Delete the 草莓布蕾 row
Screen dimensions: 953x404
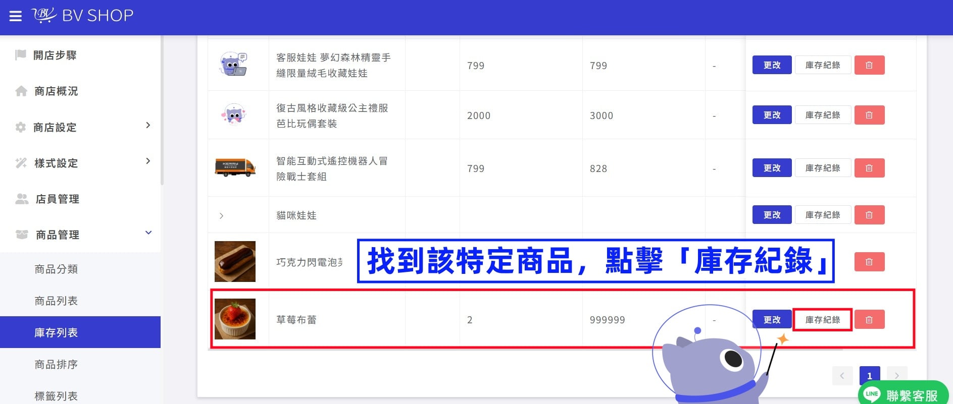(x=869, y=320)
